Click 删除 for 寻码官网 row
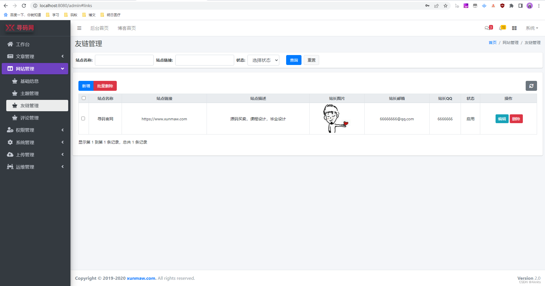 coord(516,119)
